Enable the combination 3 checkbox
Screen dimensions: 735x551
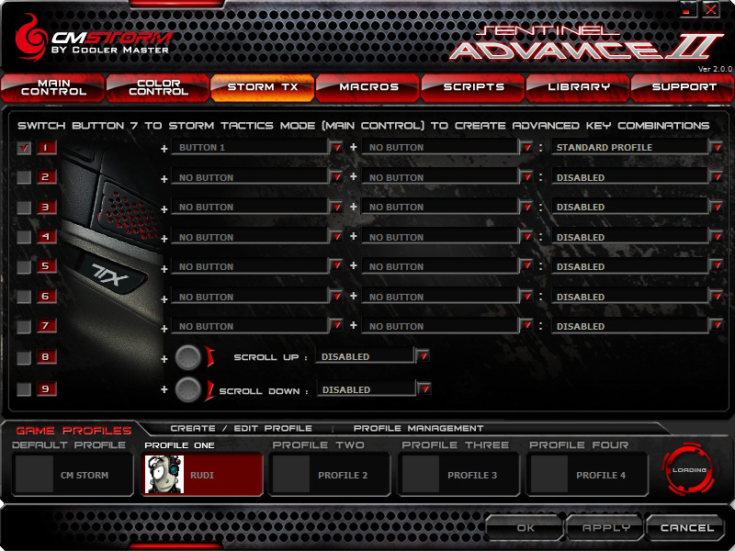pyautogui.click(x=24, y=208)
